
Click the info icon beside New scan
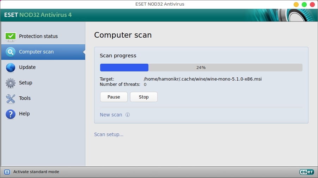128,115
